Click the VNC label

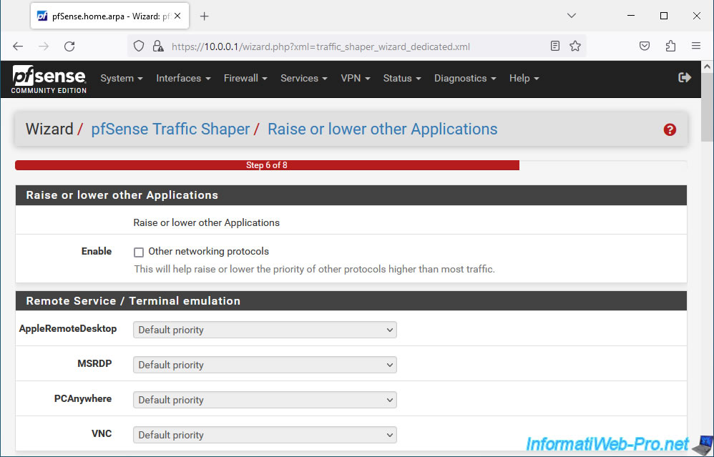click(x=102, y=434)
